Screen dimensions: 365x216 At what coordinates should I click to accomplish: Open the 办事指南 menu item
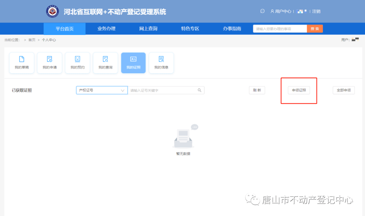point(232,29)
